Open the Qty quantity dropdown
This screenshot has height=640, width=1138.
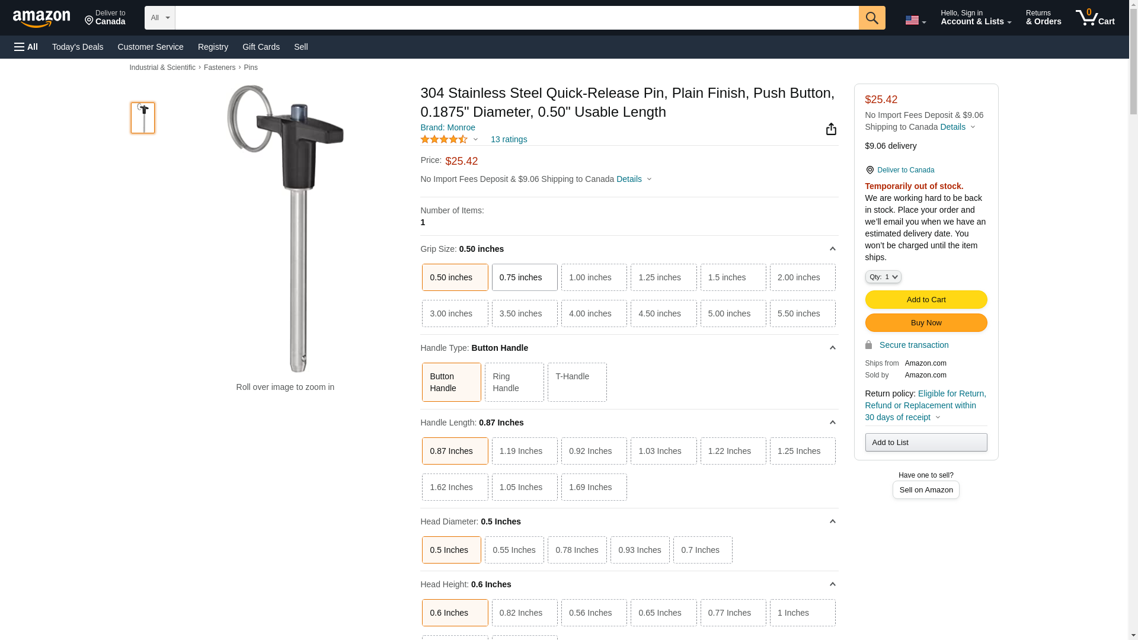(883, 277)
